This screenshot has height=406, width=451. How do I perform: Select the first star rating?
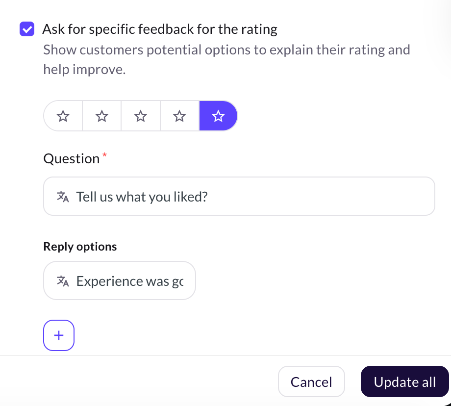click(63, 116)
